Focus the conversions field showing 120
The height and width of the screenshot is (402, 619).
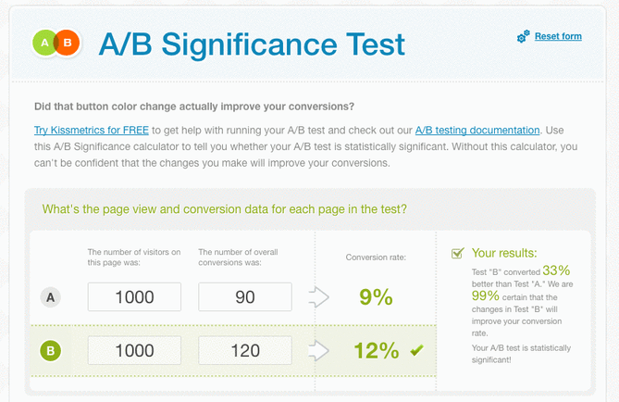click(x=245, y=350)
